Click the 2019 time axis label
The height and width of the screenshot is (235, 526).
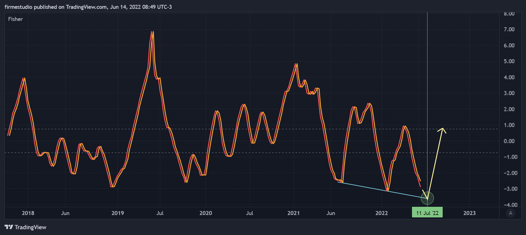(x=118, y=213)
